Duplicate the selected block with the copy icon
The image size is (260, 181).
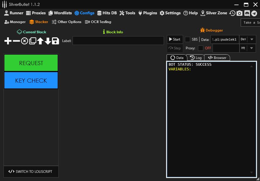point(33,41)
